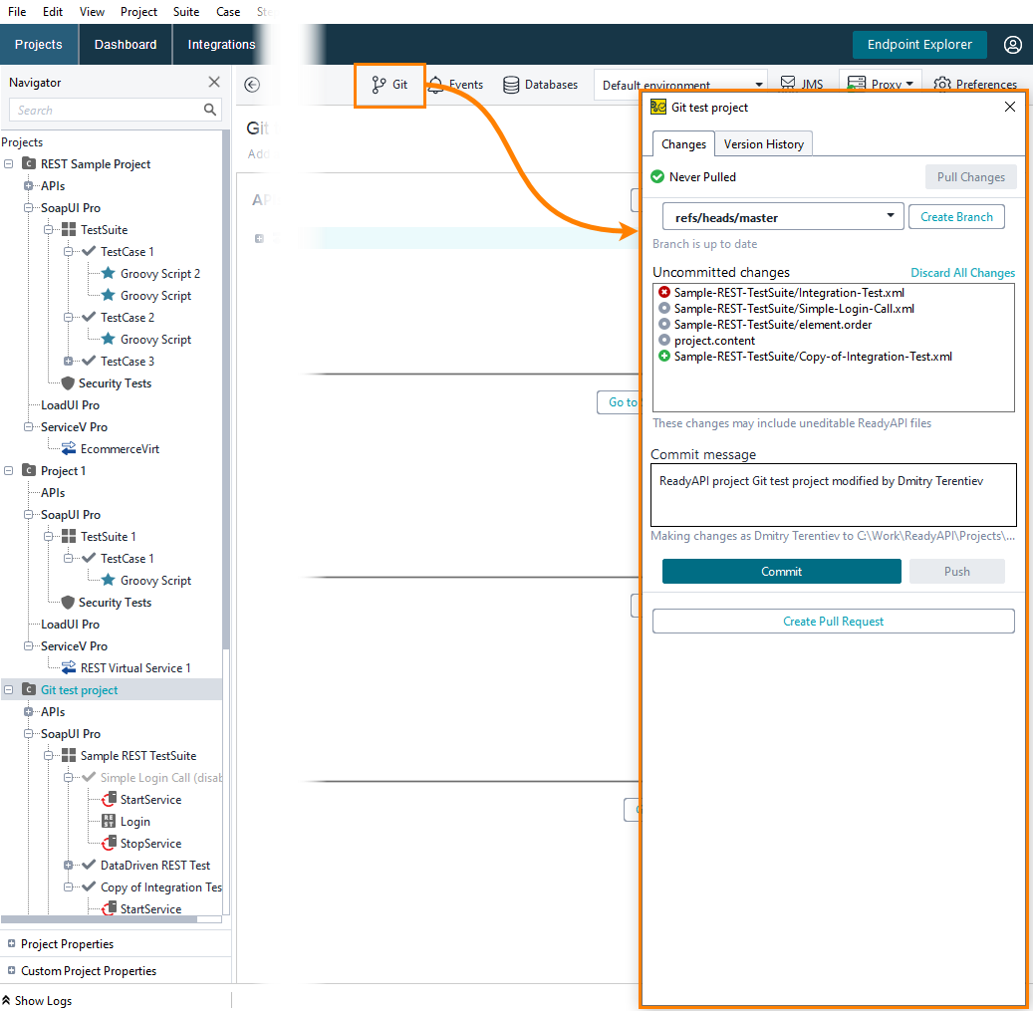Click the Navigator search magnifier icon

pos(209,110)
